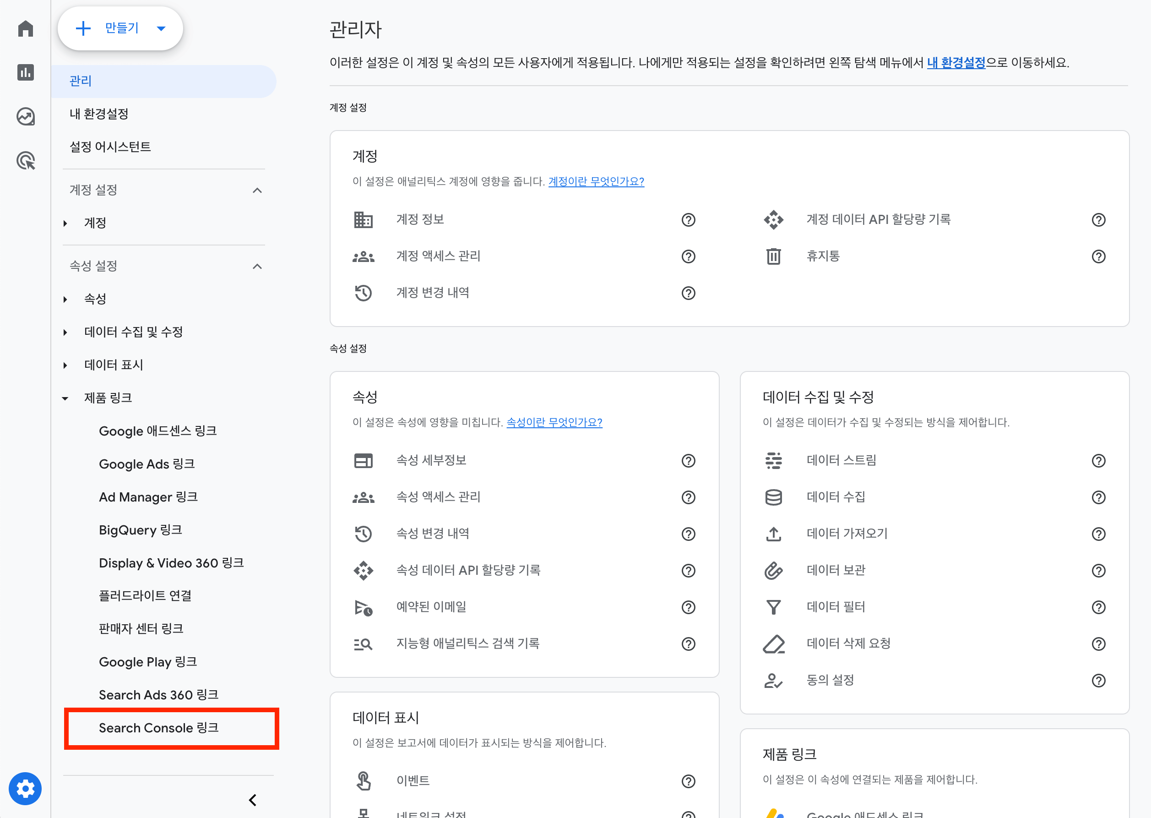Click the trash can icon for 휴지통
1151x818 pixels.
coord(773,256)
